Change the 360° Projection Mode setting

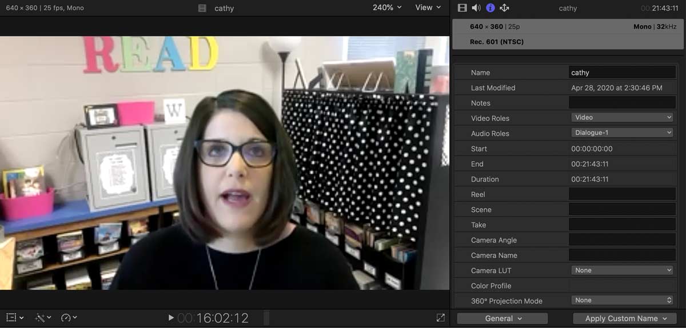pos(622,300)
